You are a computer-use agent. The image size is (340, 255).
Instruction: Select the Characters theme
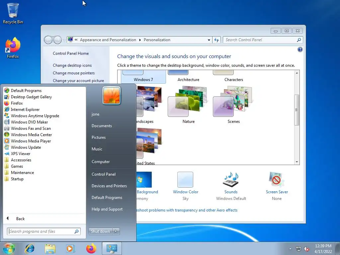click(x=234, y=77)
